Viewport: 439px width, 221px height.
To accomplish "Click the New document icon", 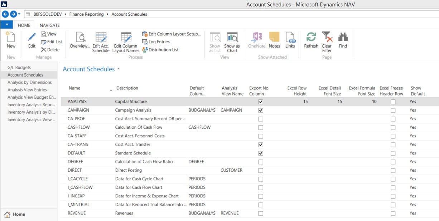I will tap(11, 37).
